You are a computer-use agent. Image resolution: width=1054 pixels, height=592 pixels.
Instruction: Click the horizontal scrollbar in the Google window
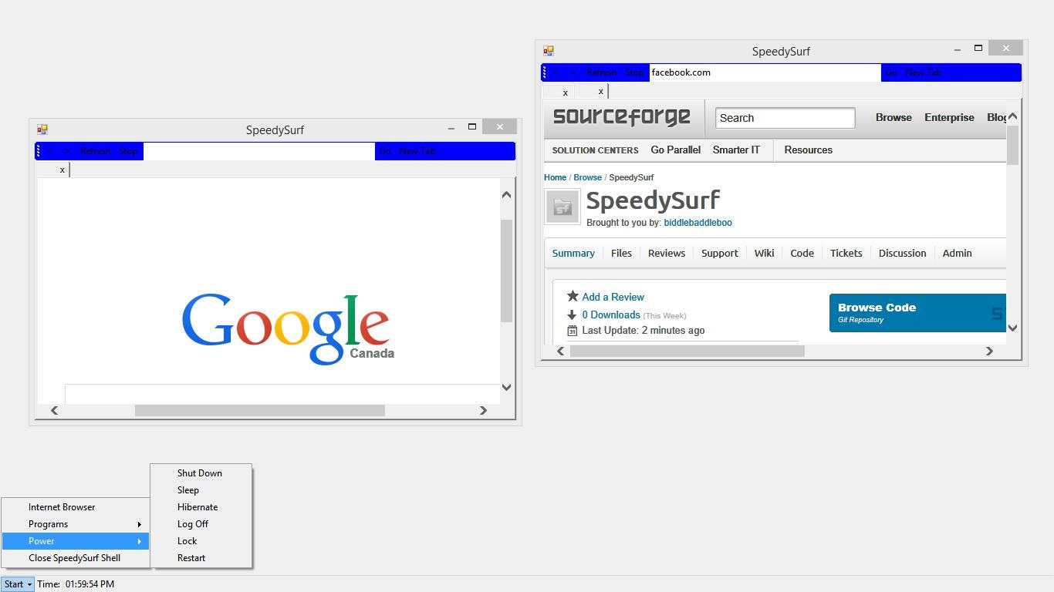tap(259, 411)
